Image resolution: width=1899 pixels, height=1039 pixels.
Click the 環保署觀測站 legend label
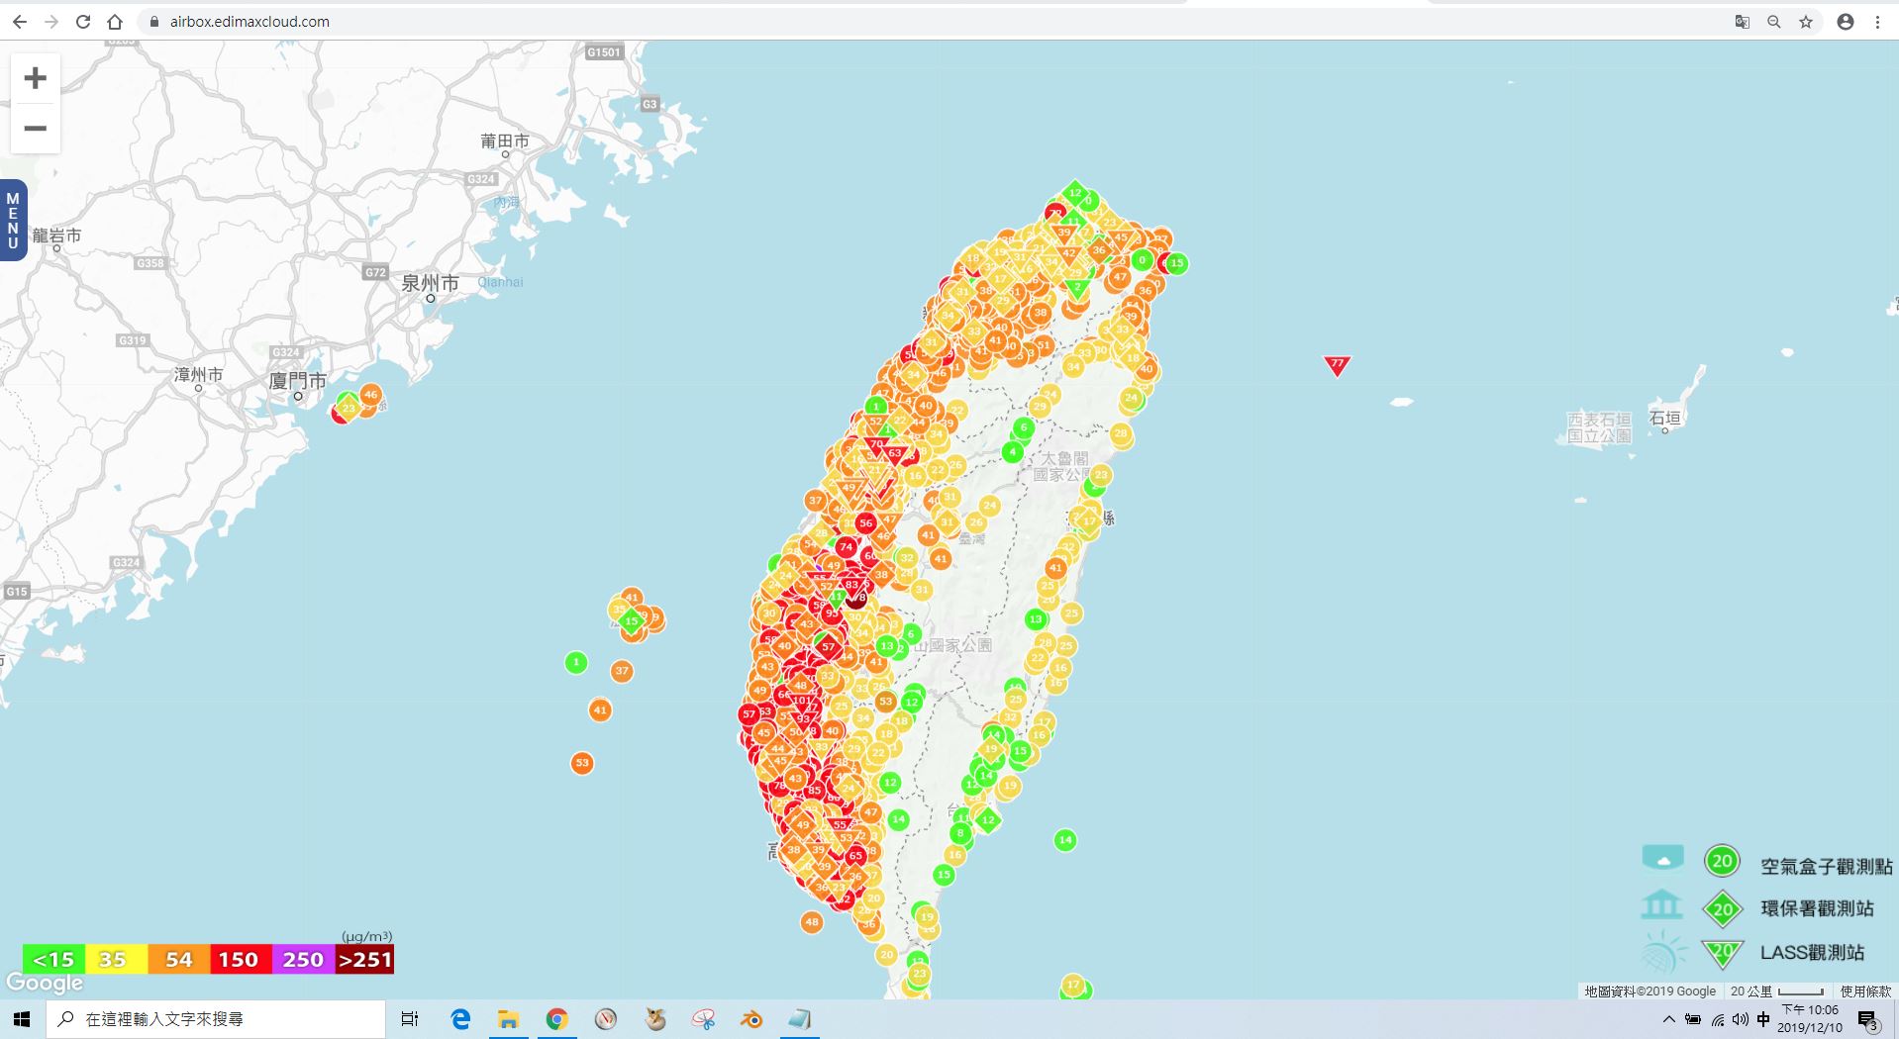pos(1817,908)
